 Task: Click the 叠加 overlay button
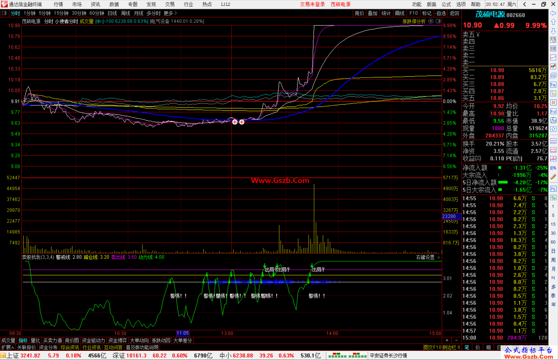373,13
